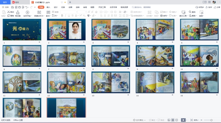Screen dimensions: 221x123
Task: Click the Clear formatting eraser icon
Action: point(96,12)
